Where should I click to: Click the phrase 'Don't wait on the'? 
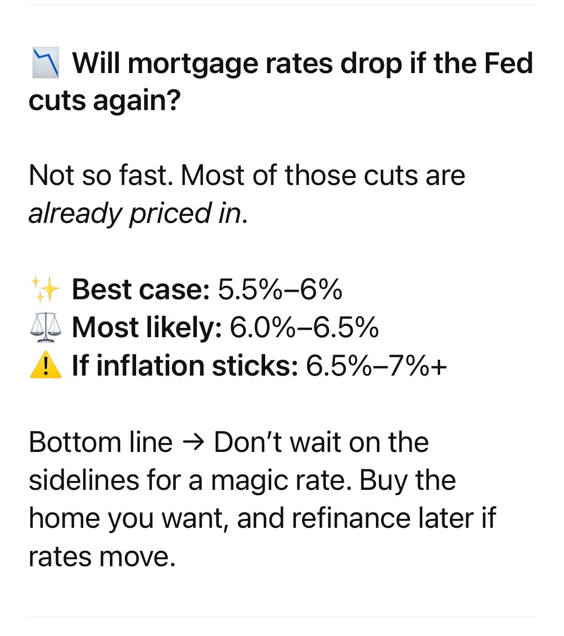click(321, 442)
